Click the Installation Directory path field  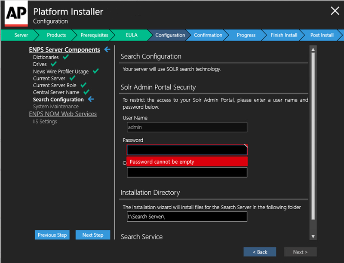pos(187,217)
